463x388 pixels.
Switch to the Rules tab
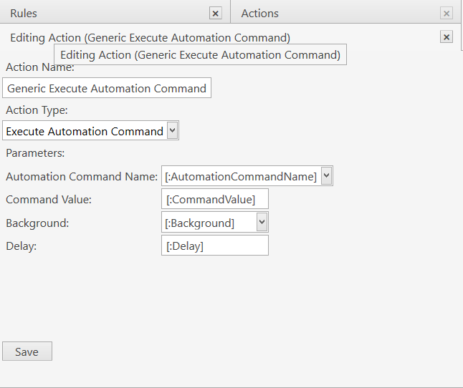(x=24, y=14)
